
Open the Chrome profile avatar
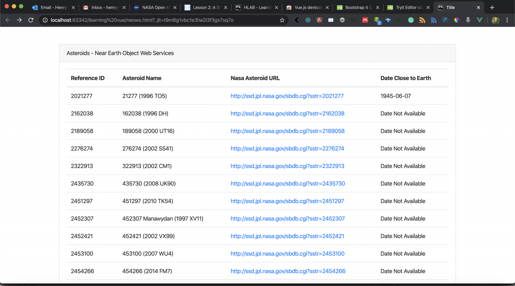(x=496, y=20)
